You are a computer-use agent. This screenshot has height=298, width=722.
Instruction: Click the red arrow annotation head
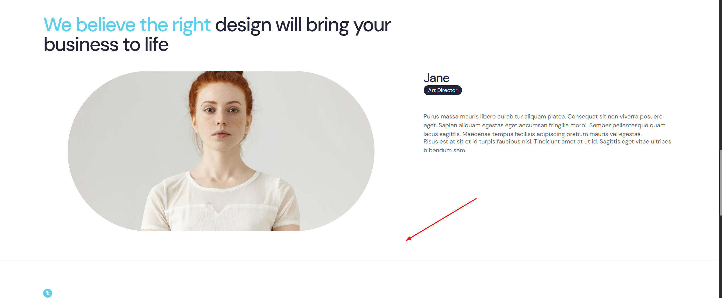[x=408, y=239]
